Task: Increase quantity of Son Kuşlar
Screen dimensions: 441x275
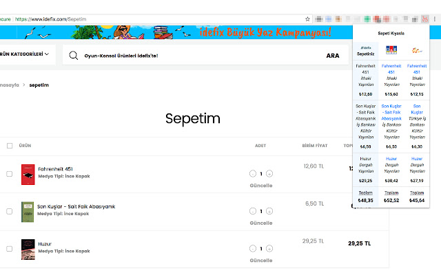Action: pyautogui.click(x=269, y=211)
